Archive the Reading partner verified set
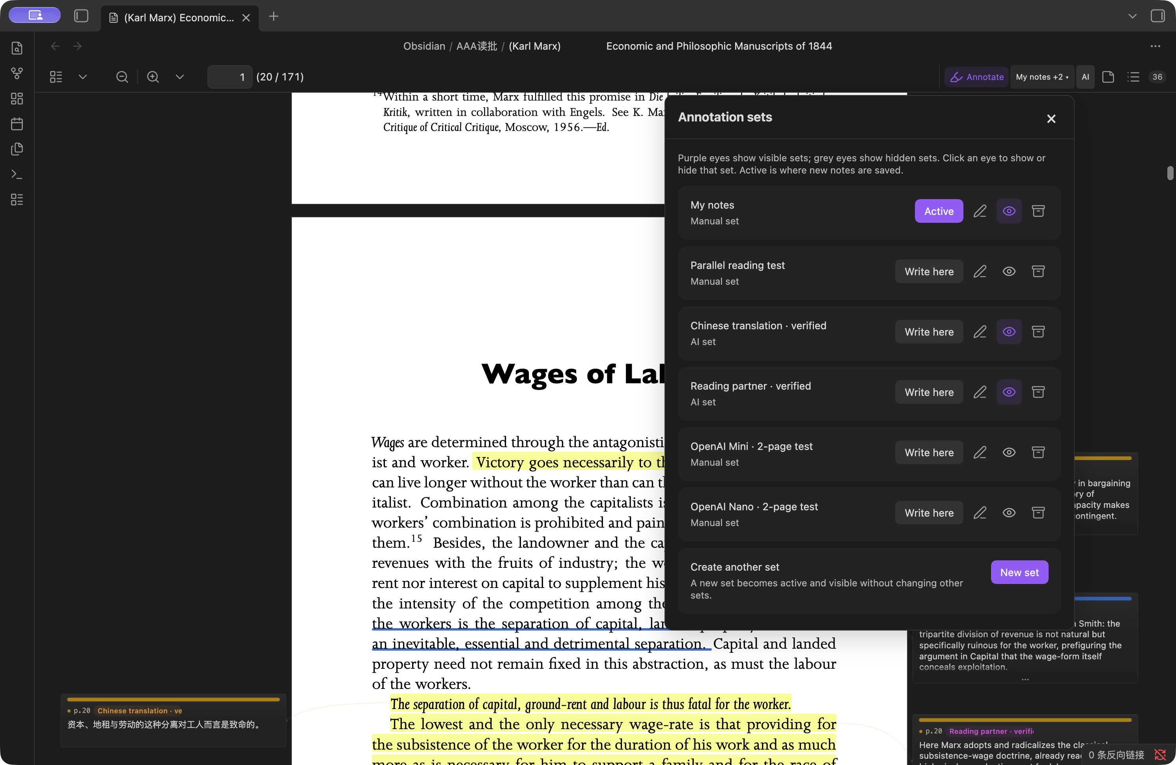 coord(1038,392)
